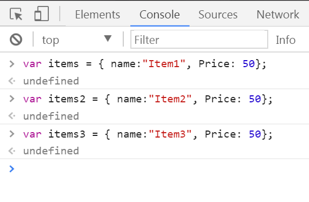Activate the inspect element picker icon
The height and width of the screenshot is (202, 309).
point(16,14)
